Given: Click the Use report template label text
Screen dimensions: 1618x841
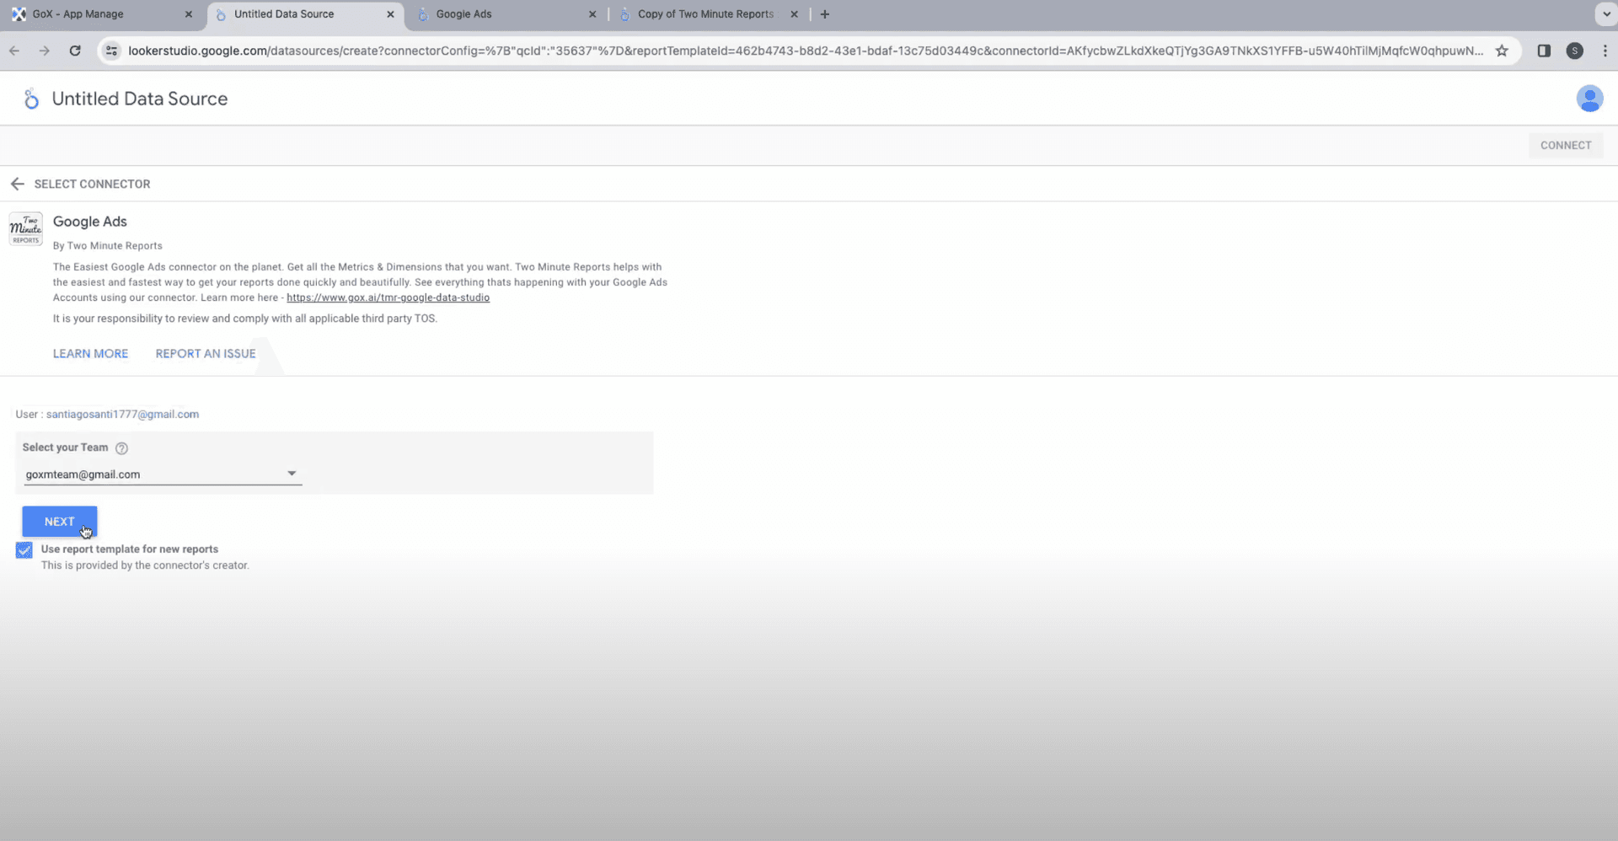Looking at the screenshot, I should click(130, 549).
